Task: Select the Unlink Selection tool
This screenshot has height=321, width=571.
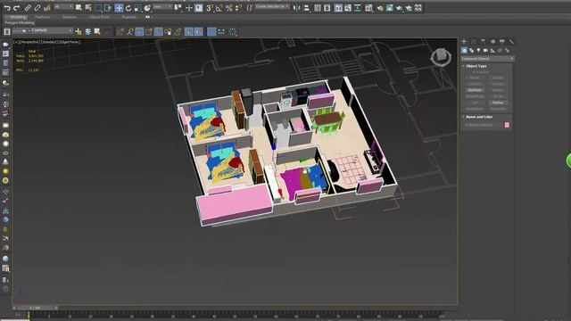Action: pyautogui.click(x=37, y=8)
